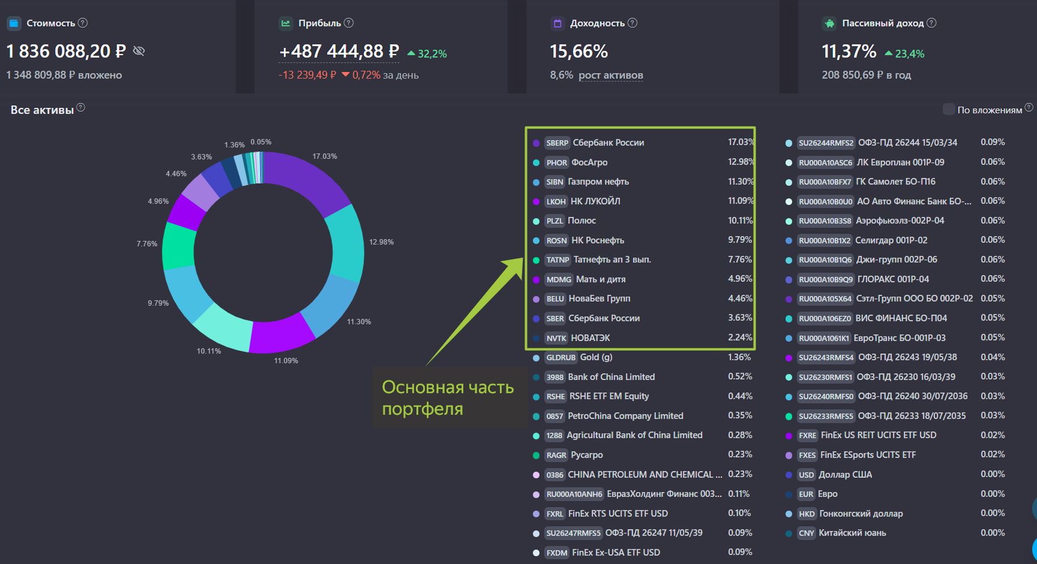Viewport: 1037px width, 564px height.
Task: Open help tooltip next to Пассивный доход
Action: pos(931,23)
